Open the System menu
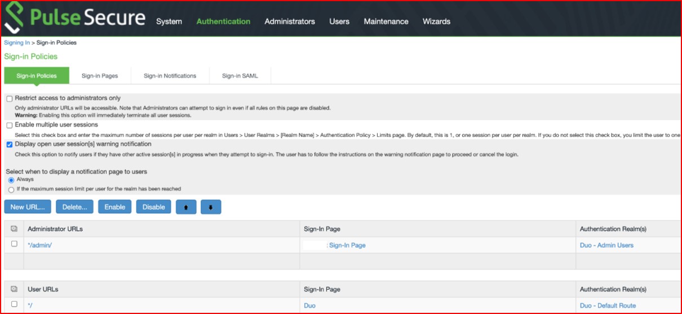 point(169,21)
